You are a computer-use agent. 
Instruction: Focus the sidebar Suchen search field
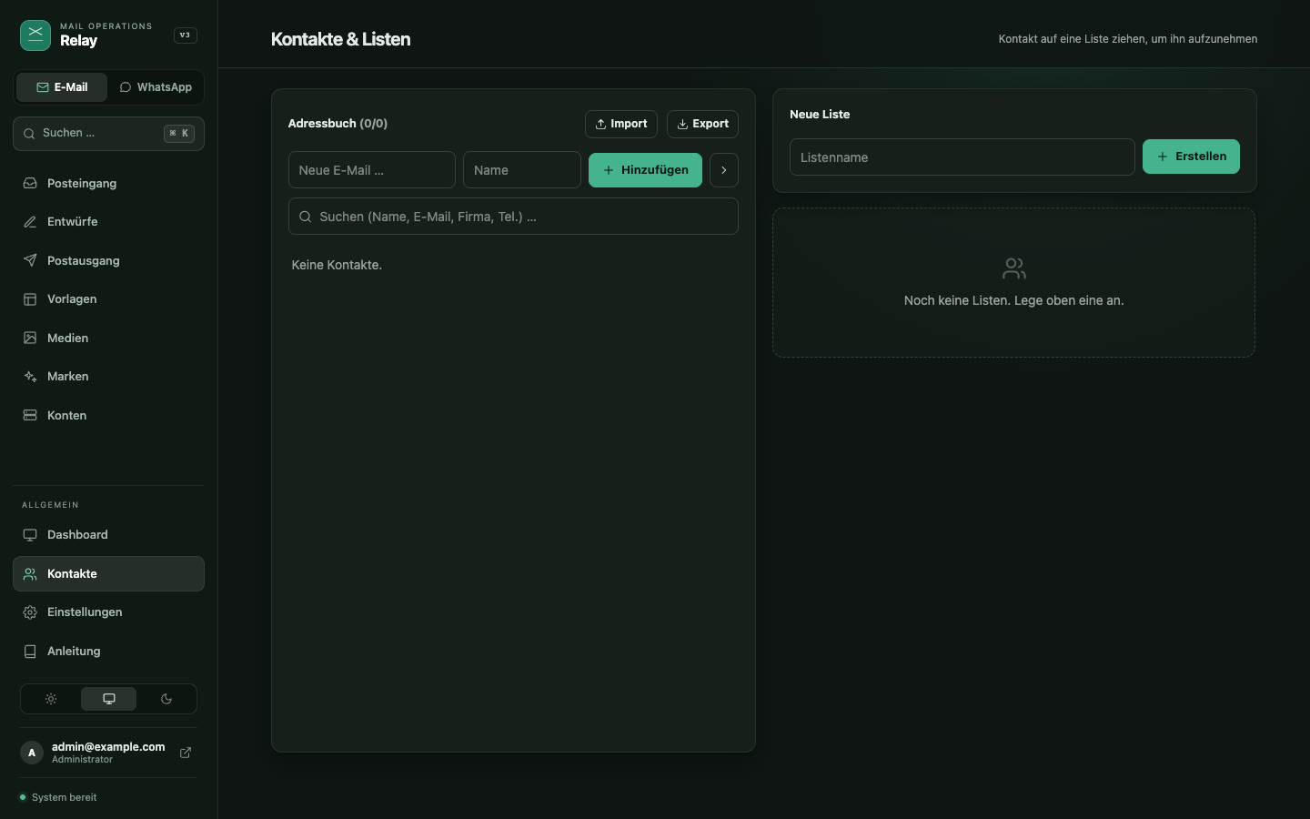coord(108,134)
